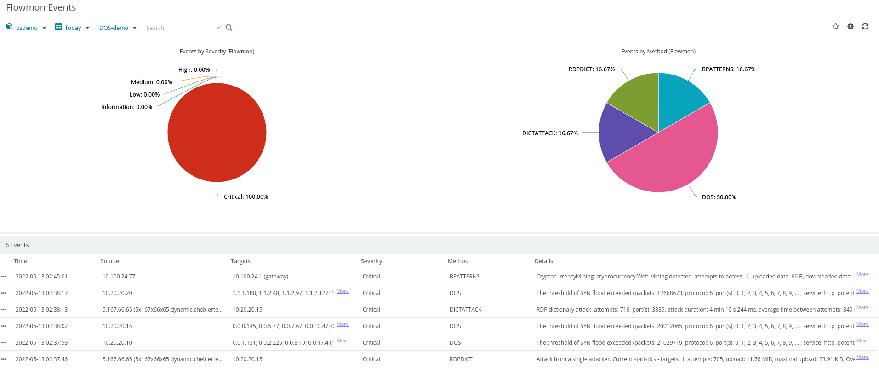Open row menu for 02:45:01 event
Screen dimensions: 879x370
point(4,277)
